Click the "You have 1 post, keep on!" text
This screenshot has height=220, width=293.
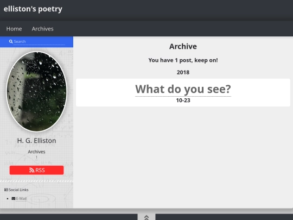183,60
